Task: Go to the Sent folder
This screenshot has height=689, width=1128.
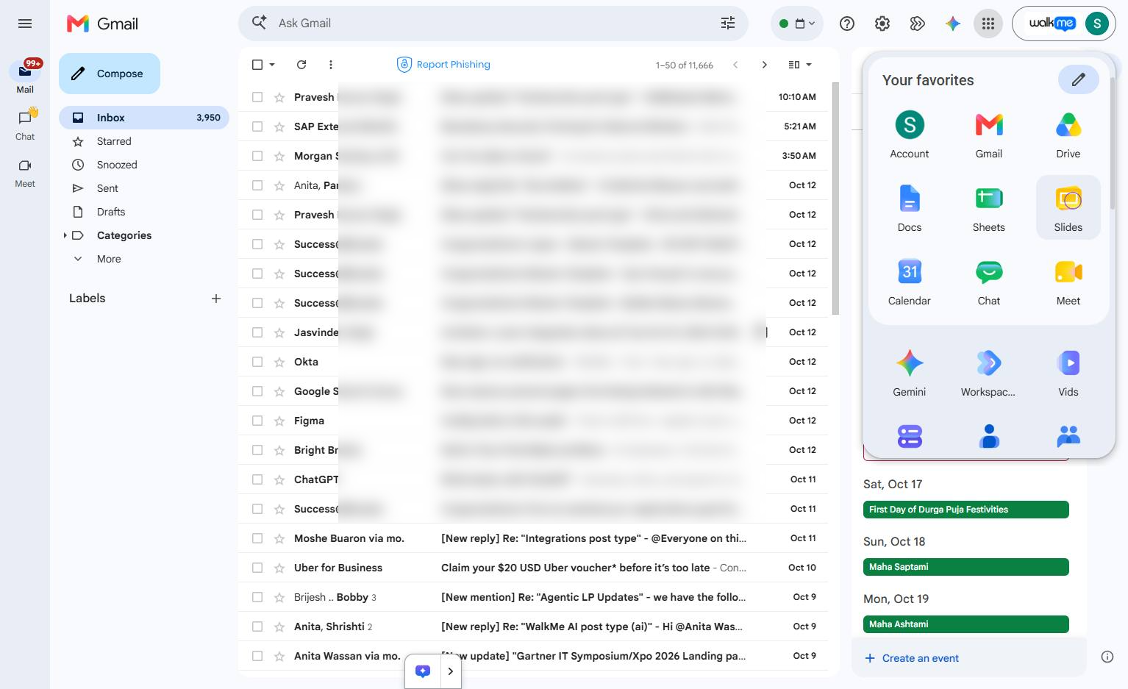Action: (x=107, y=188)
